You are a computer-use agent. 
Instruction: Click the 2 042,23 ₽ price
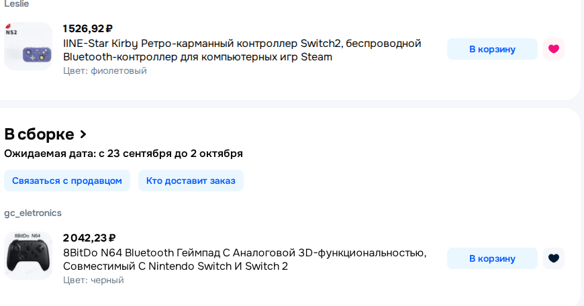tap(89, 238)
